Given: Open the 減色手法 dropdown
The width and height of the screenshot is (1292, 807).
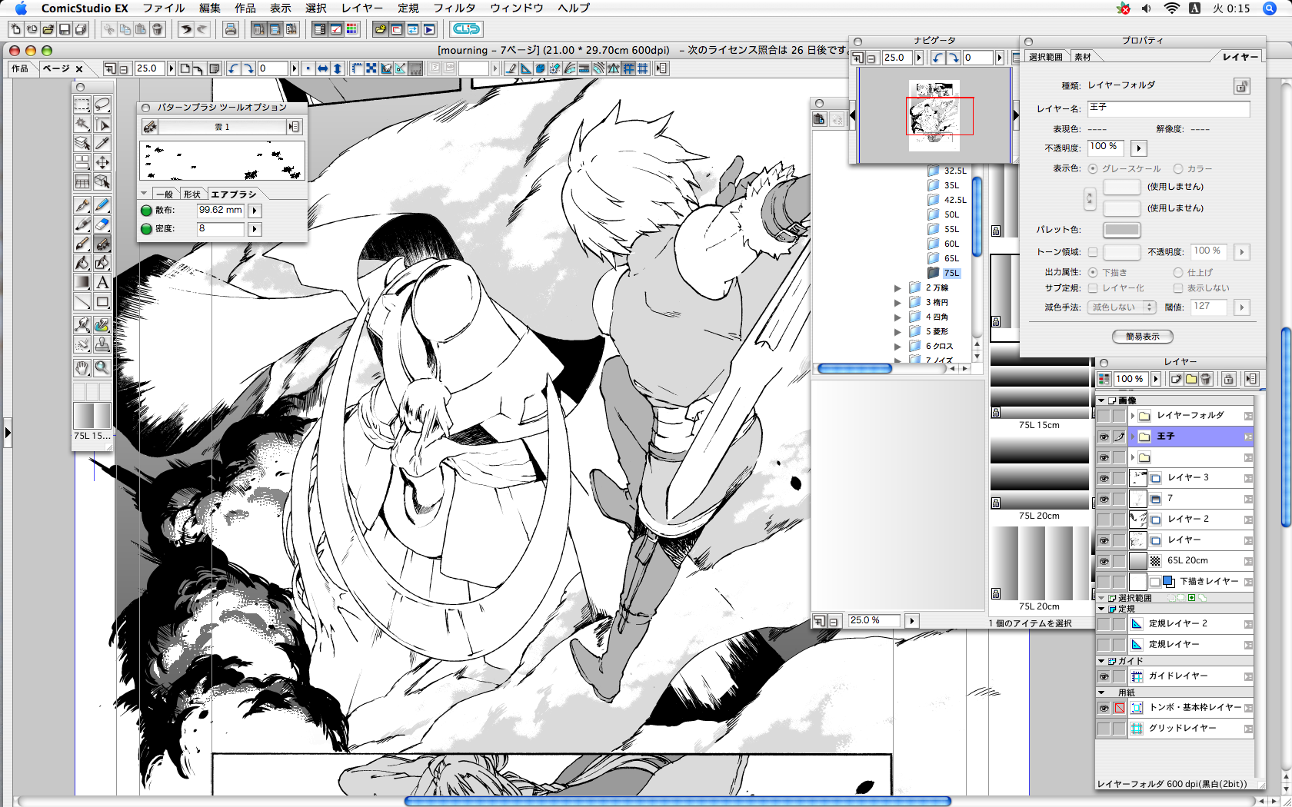Looking at the screenshot, I should pyautogui.click(x=1122, y=307).
